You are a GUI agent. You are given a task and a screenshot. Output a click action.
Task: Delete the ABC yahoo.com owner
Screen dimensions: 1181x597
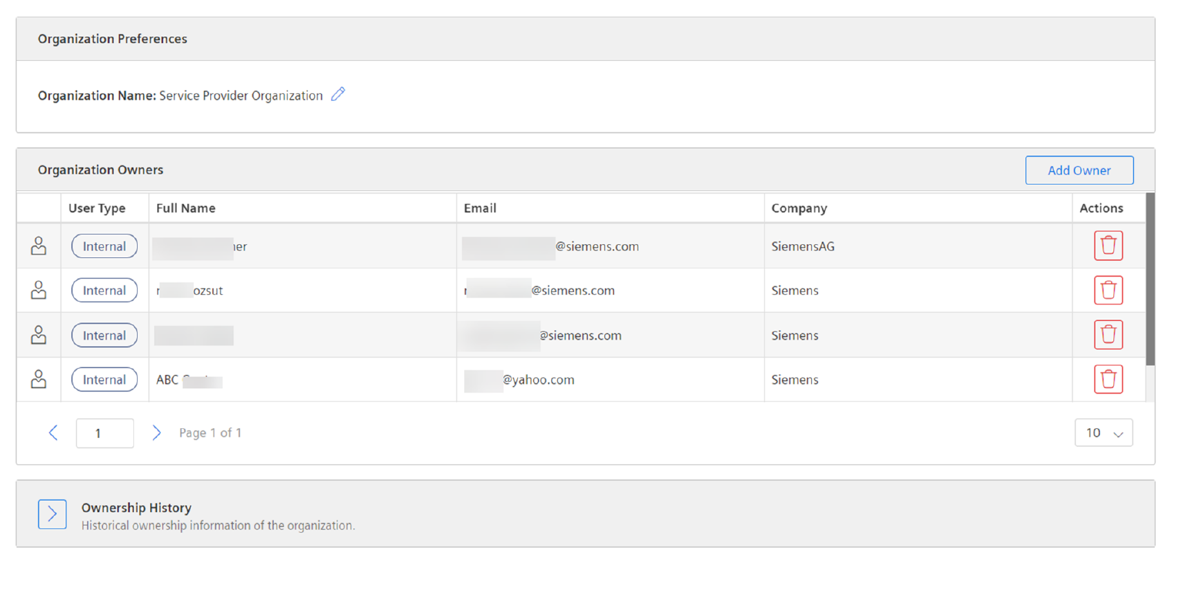(1108, 379)
